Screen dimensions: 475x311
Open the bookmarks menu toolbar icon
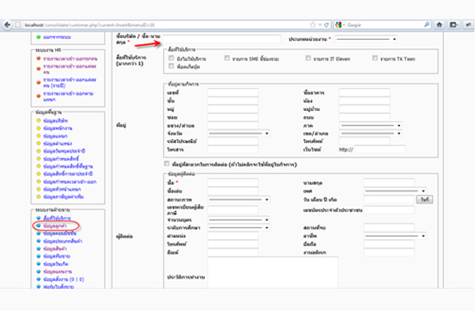(453, 25)
